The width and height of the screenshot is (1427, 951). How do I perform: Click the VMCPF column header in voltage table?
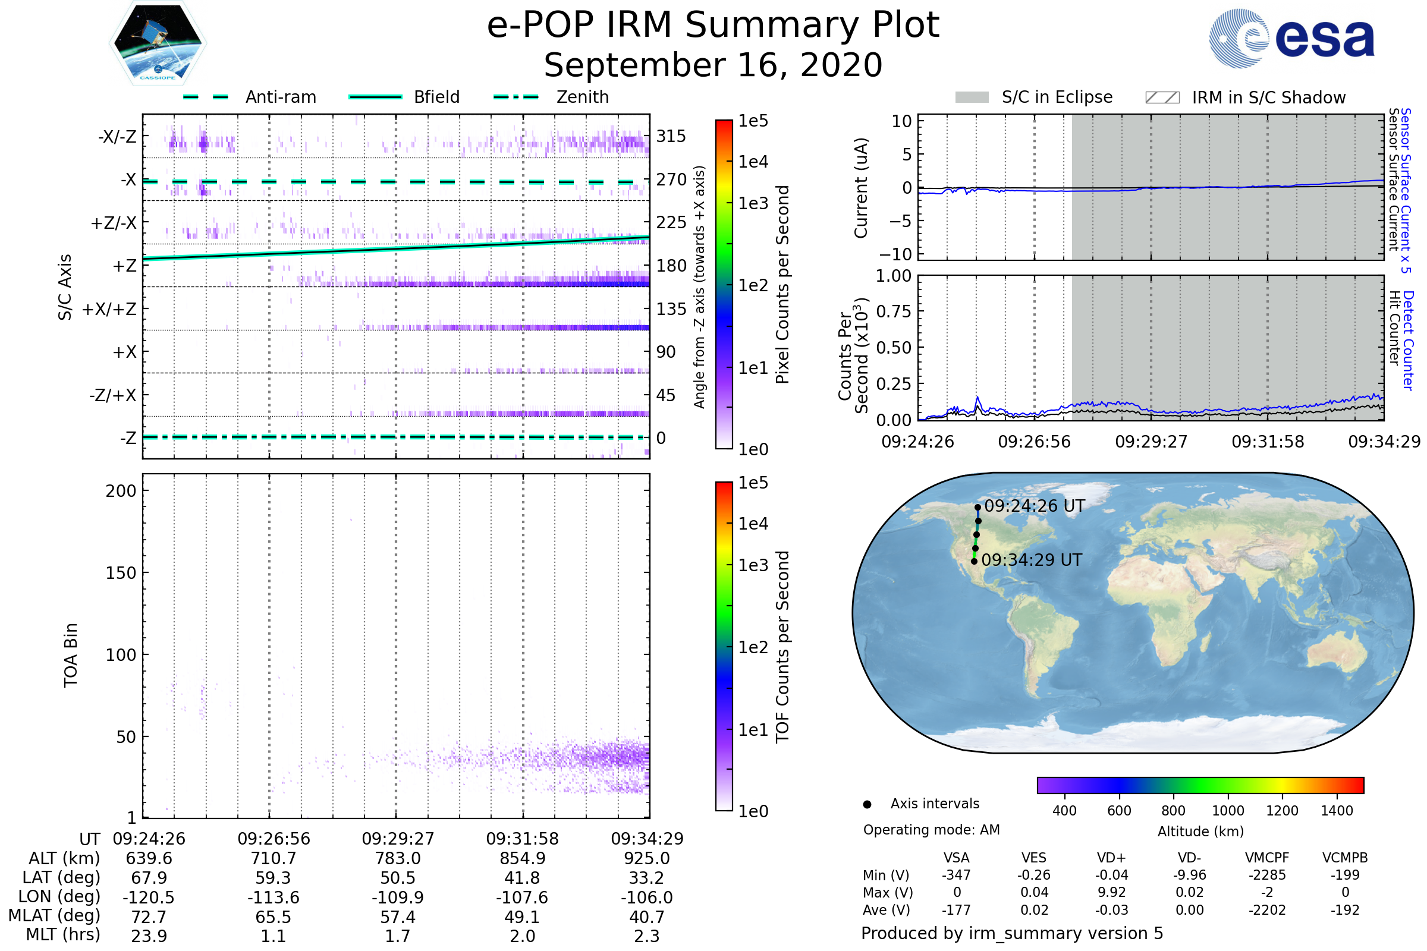1267,858
